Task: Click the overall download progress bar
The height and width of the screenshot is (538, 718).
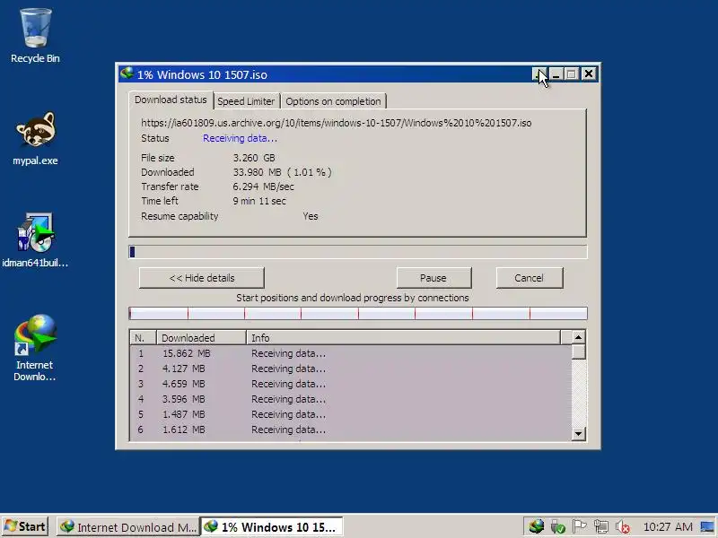Action: tap(357, 252)
